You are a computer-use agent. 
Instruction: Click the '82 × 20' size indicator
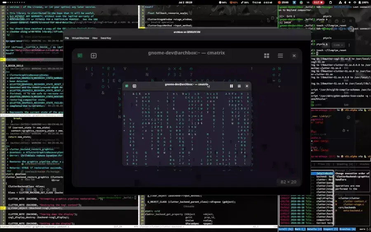point(288,182)
